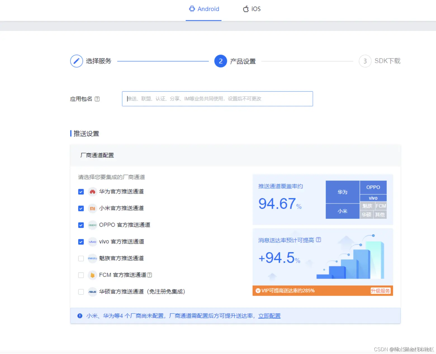Click the info icon in the bottom notice bar

(x=80, y=316)
